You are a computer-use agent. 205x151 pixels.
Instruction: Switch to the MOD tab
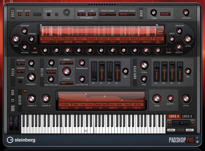(x=13, y=92)
